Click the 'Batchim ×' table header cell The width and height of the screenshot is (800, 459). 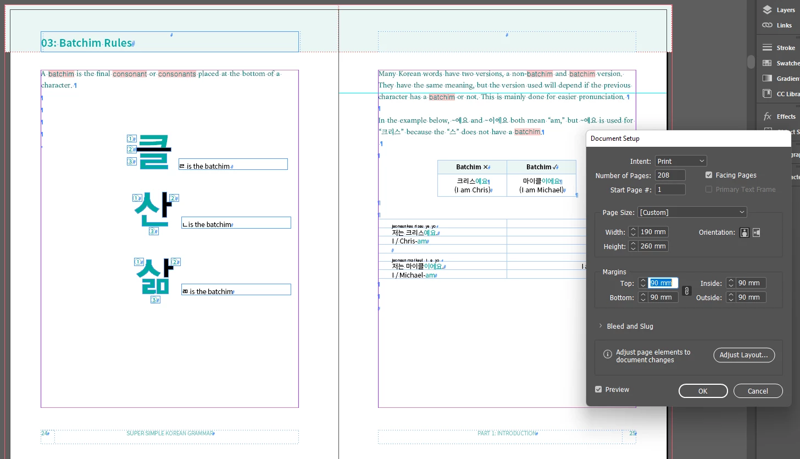coord(472,167)
